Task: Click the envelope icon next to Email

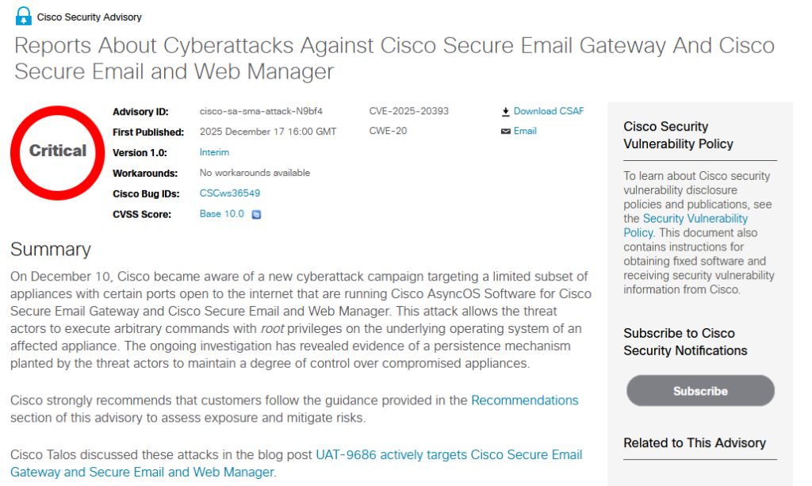Action: point(505,132)
